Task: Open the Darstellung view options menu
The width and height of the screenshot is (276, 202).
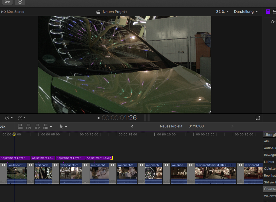Action: (246, 12)
